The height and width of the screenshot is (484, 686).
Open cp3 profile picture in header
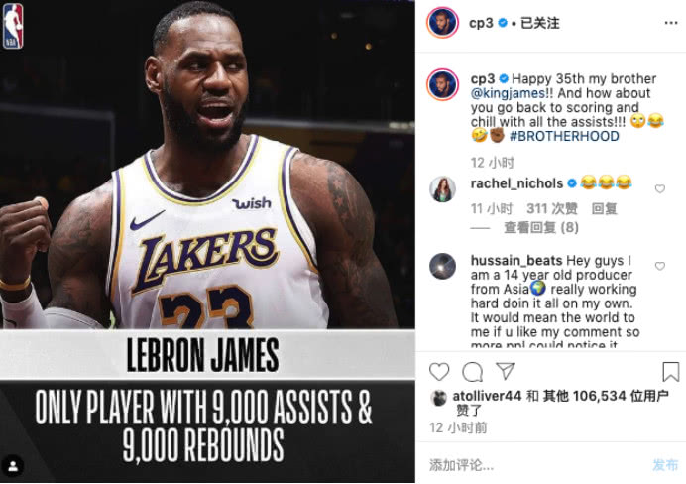pyautogui.click(x=442, y=22)
